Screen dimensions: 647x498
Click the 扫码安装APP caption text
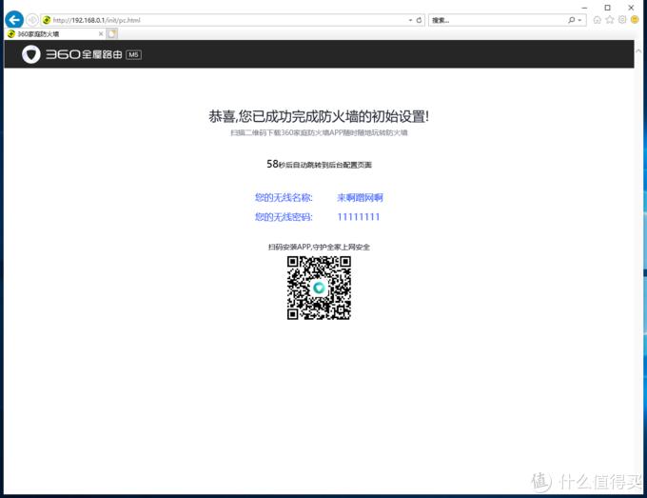(319, 247)
